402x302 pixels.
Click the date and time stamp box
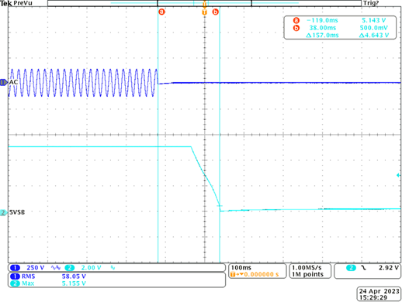point(379,294)
